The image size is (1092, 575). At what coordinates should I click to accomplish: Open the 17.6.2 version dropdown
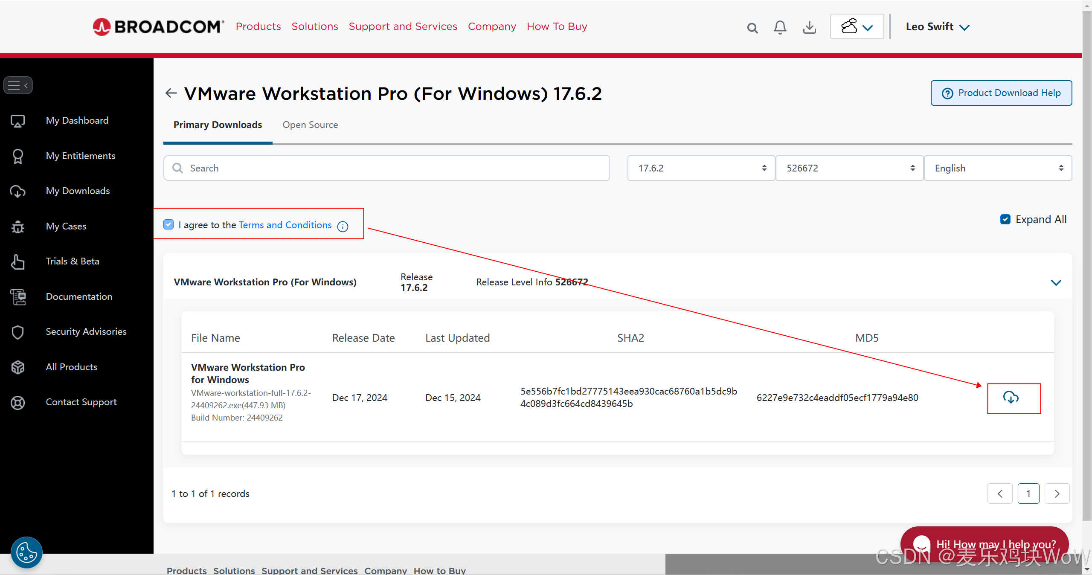(x=701, y=168)
